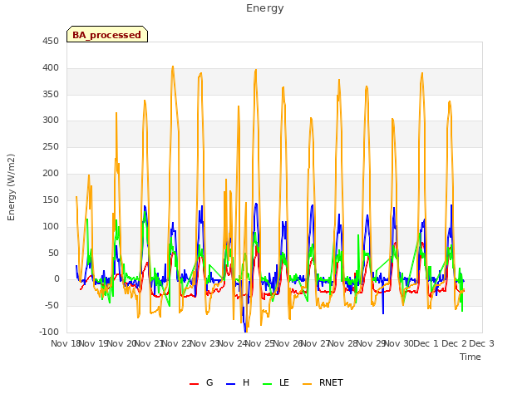532x399 pixels.
Task: Click the -100 y-axis tick label
Action: click(49, 332)
